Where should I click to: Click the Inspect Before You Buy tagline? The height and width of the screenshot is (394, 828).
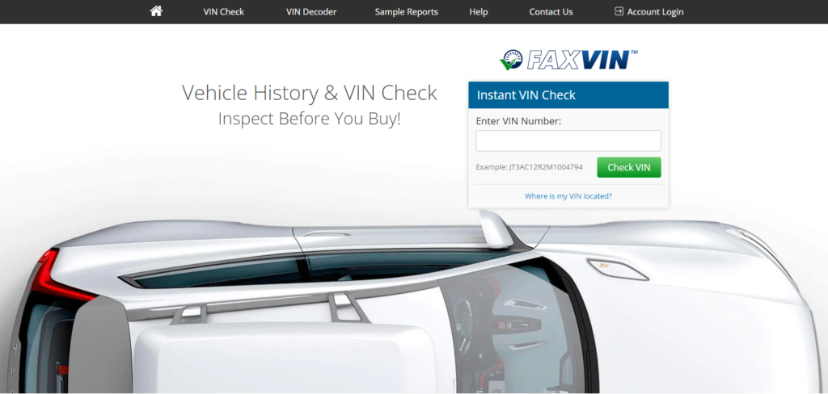tap(310, 119)
